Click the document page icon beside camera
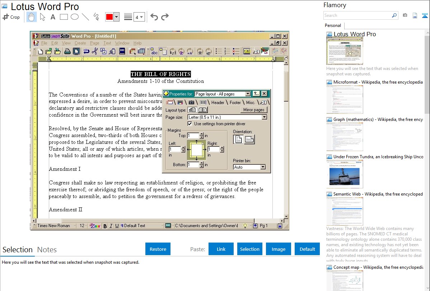Viewport: 430px width, 291px height. [x=415, y=15]
